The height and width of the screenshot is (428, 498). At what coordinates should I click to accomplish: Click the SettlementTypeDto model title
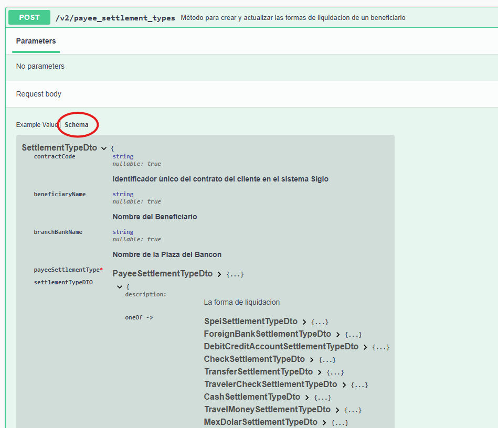pyautogui.click(x=59, y=148)
